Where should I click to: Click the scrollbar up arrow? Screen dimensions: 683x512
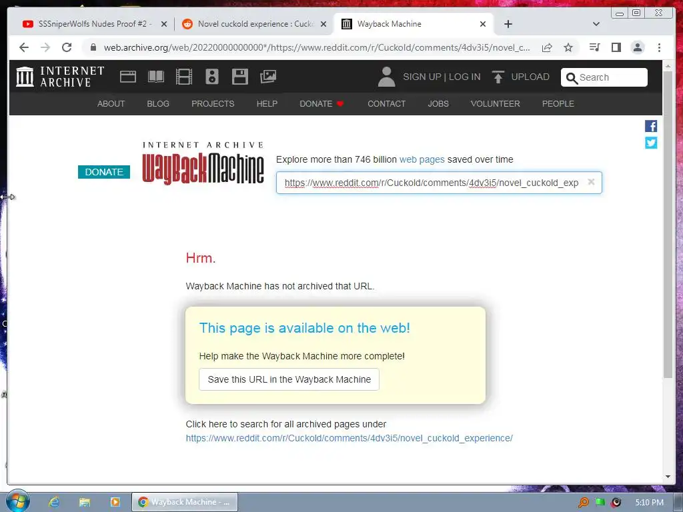tap(668, 66)
